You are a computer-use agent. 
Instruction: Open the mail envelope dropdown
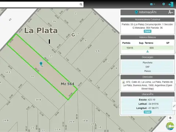(153, 4)
